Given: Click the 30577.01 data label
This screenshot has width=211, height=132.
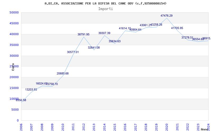Looking at the screenshot, I should [73, 52].
